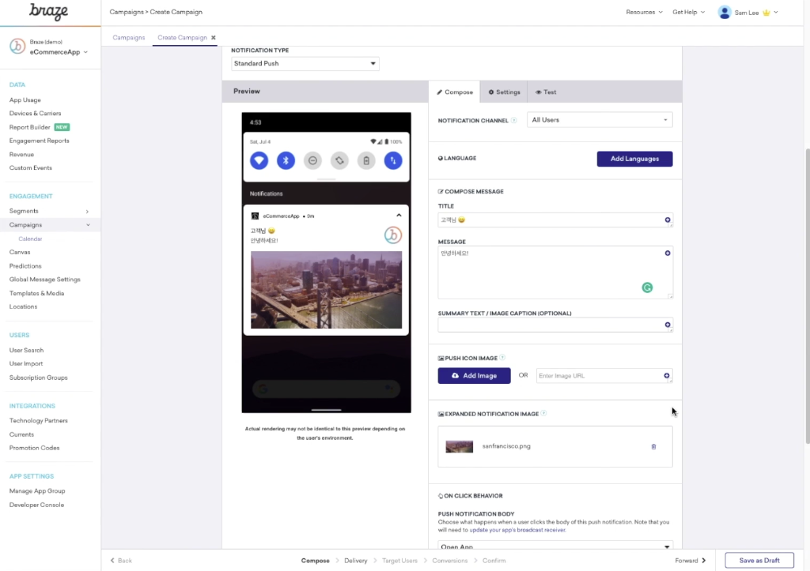Click Save as Draft
The width and height of the screenshot is (810, 571).
tap(759, 560)
